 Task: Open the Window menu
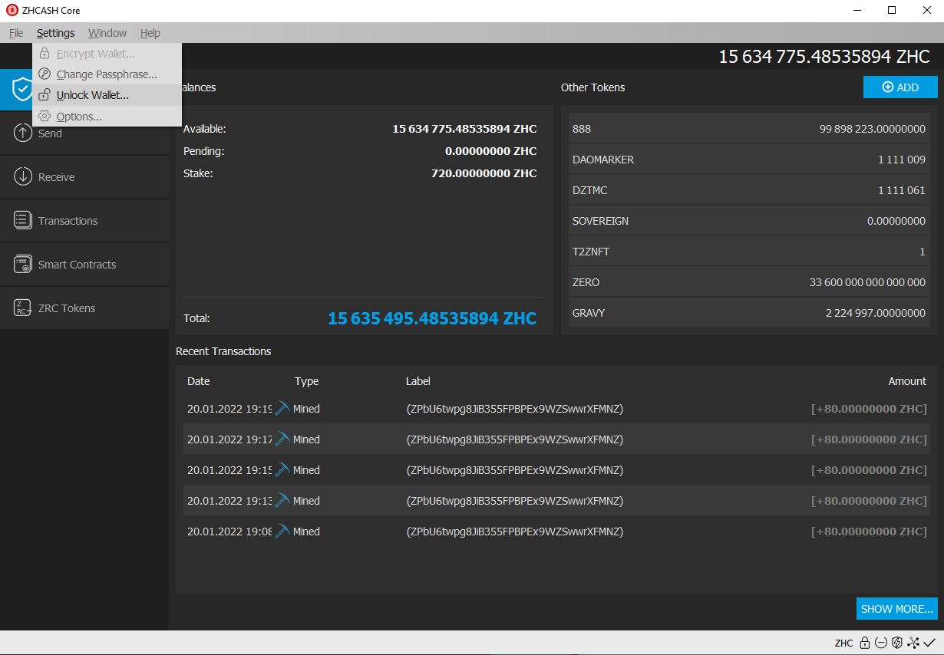click(107, 33)
